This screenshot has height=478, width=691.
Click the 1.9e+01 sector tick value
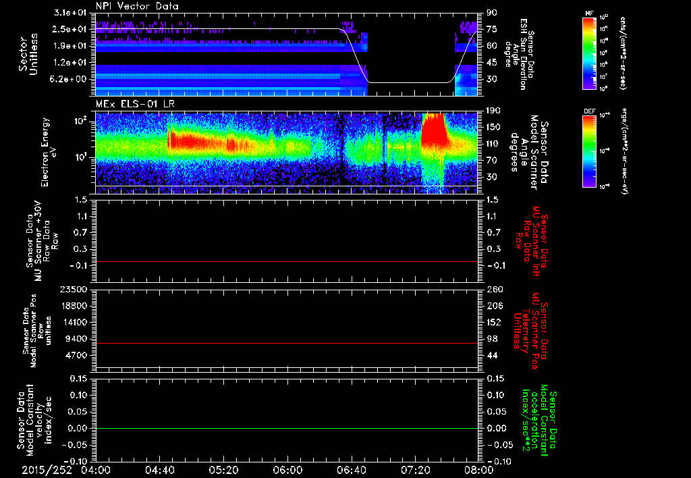coord(70,46)
